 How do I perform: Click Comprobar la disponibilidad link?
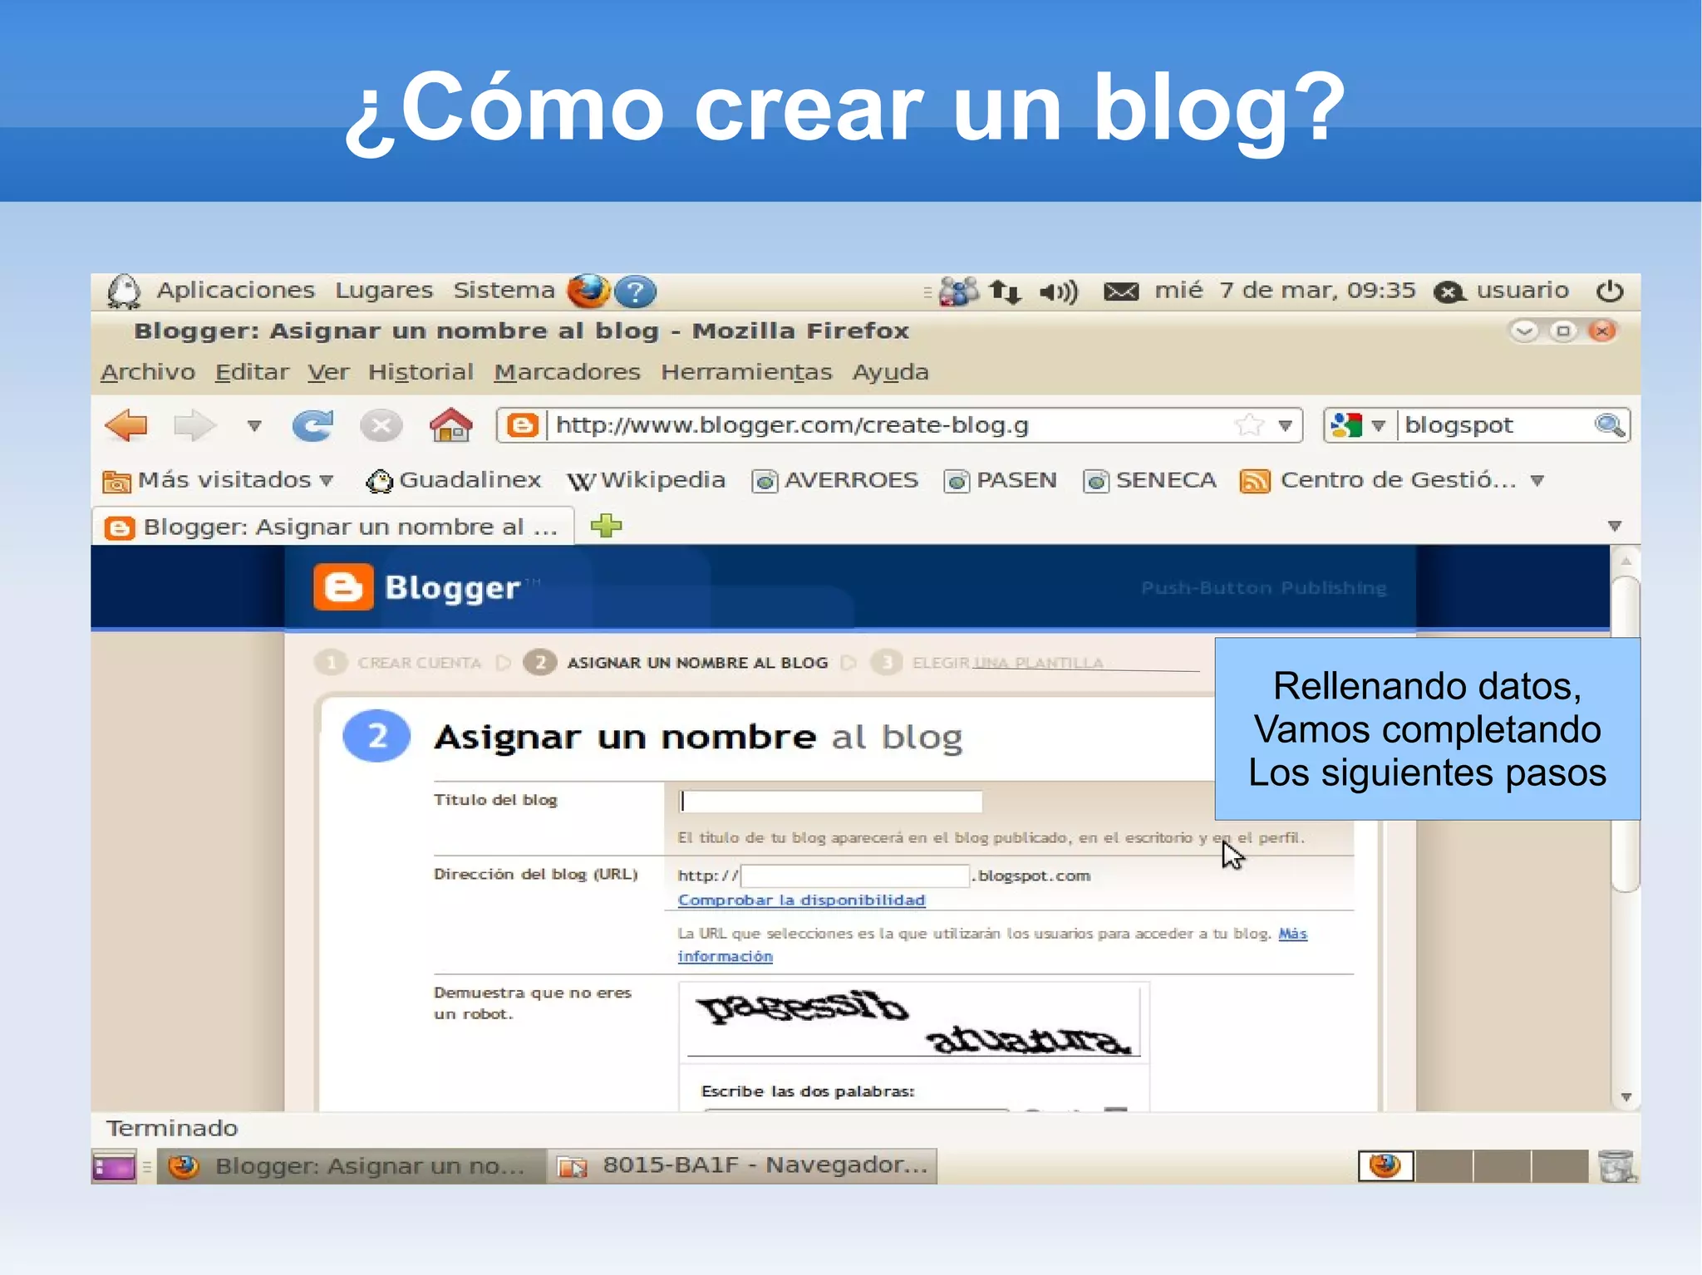[x=801, y=900]
